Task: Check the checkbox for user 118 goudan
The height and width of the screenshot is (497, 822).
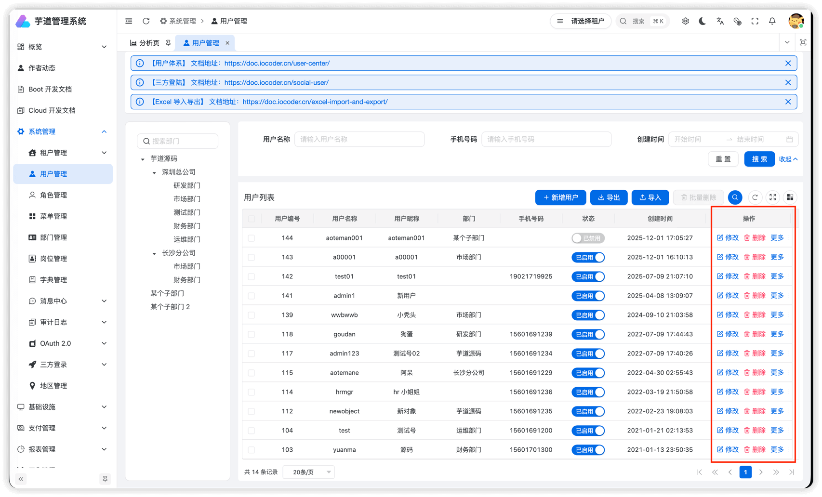Action: pos(252,334)
